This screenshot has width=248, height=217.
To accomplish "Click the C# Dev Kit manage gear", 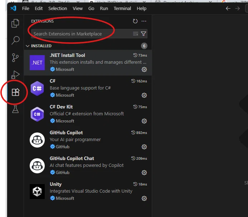I will point(144,121).
